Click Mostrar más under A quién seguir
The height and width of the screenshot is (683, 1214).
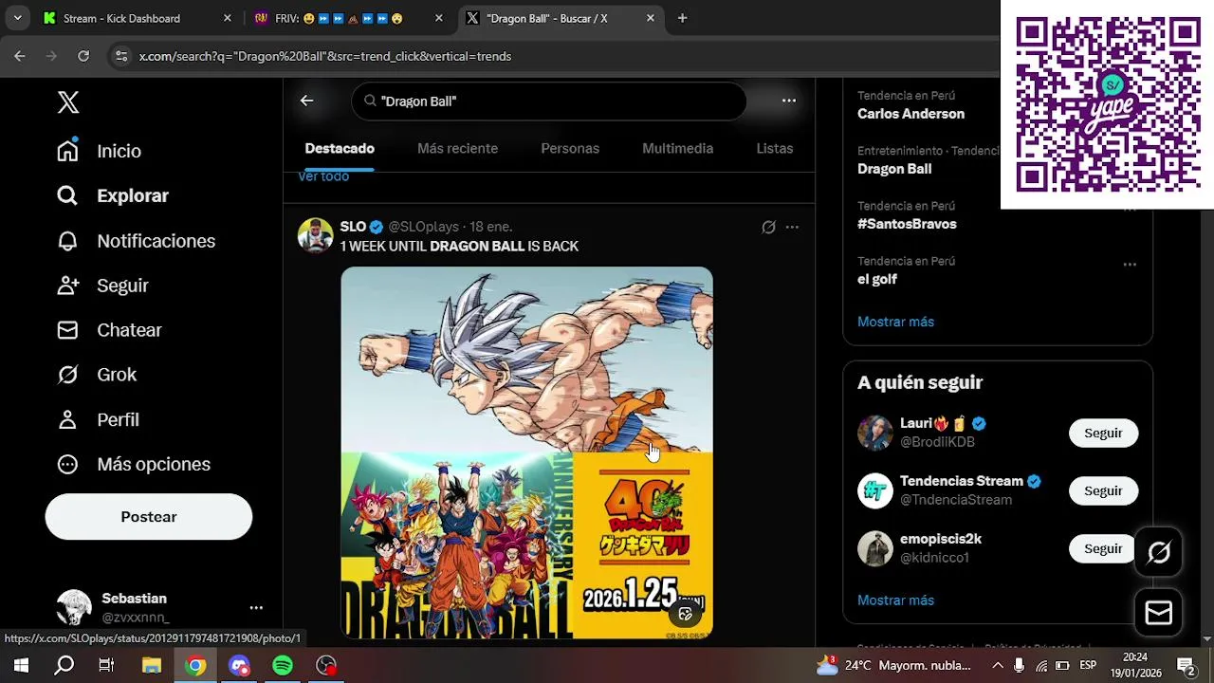coord(895,600)
